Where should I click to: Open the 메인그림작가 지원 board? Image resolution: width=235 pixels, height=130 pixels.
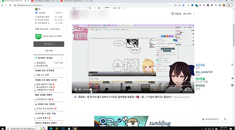(44, 84)
